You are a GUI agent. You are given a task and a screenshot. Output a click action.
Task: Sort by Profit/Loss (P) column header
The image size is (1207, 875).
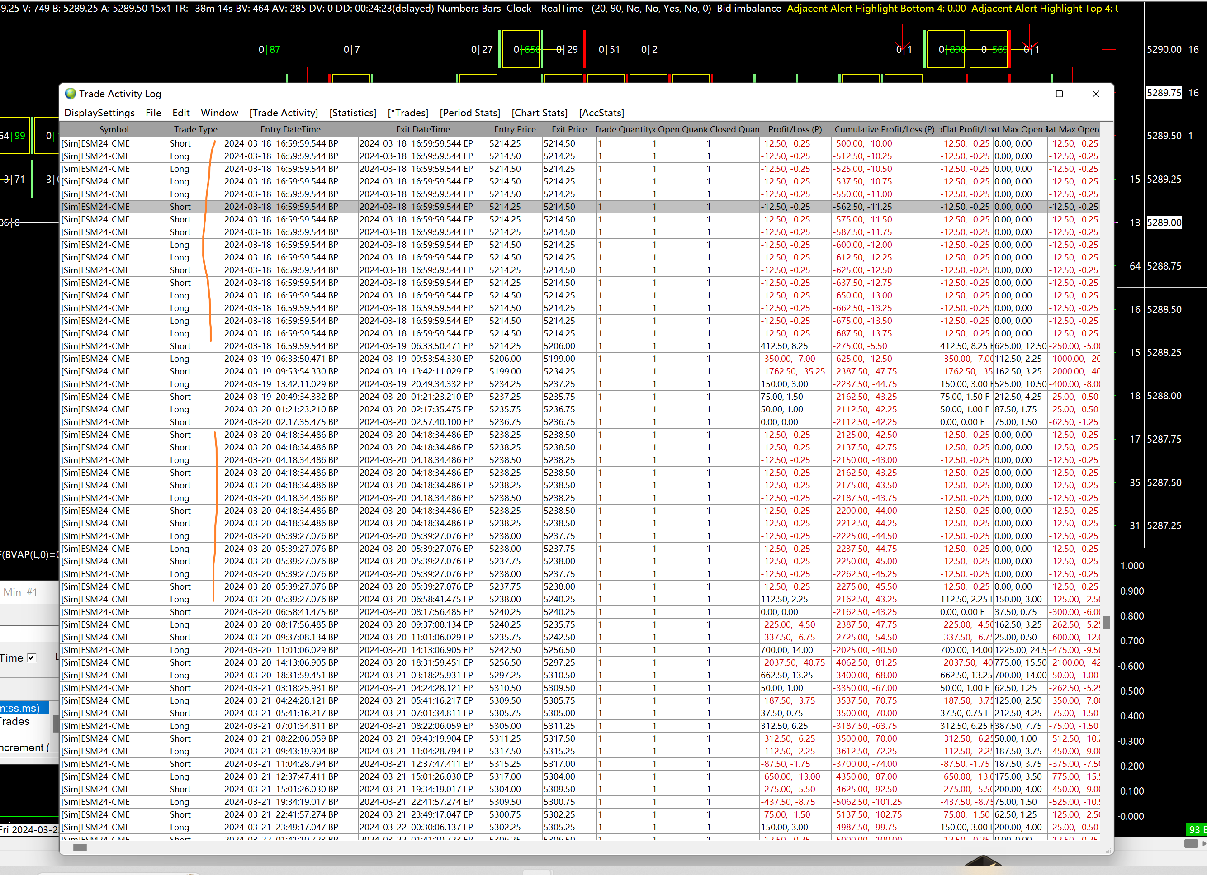point(795,129)
